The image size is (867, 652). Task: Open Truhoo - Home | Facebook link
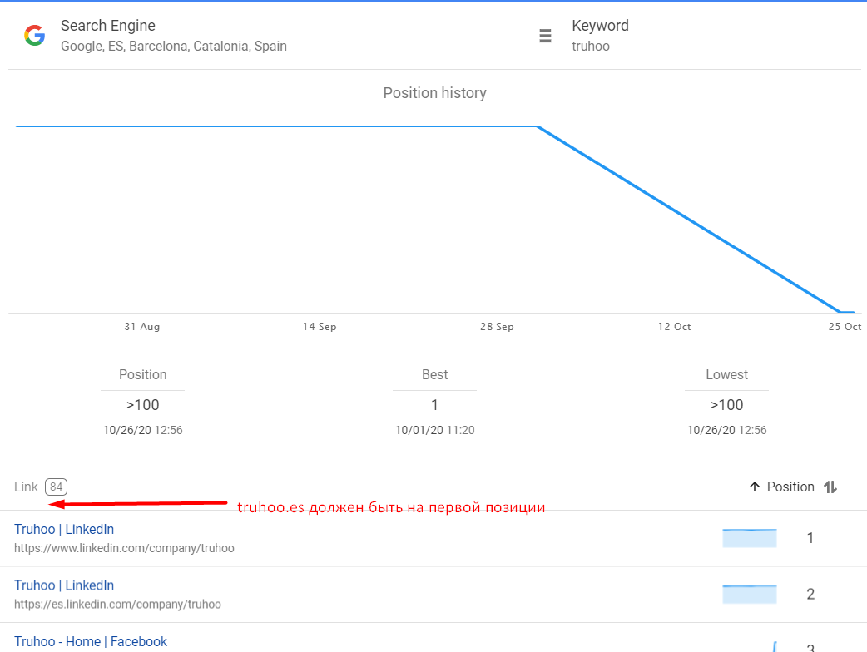point(91,641)
